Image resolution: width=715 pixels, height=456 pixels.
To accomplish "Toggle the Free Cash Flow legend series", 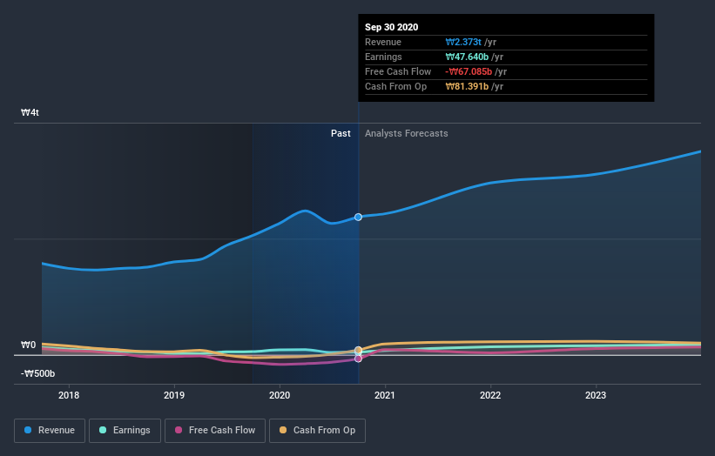I will click(215, 431).
